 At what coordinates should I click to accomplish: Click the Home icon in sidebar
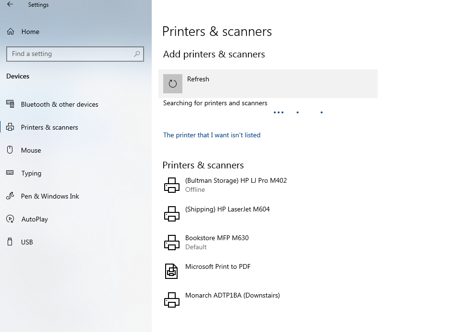(x=10, y=32)
